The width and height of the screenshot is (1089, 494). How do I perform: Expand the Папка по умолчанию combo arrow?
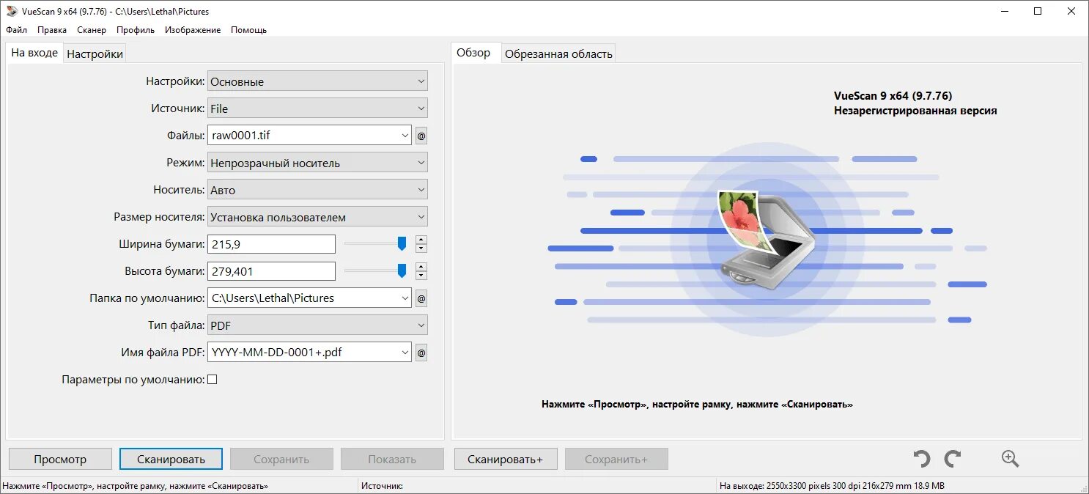[406, 298]
